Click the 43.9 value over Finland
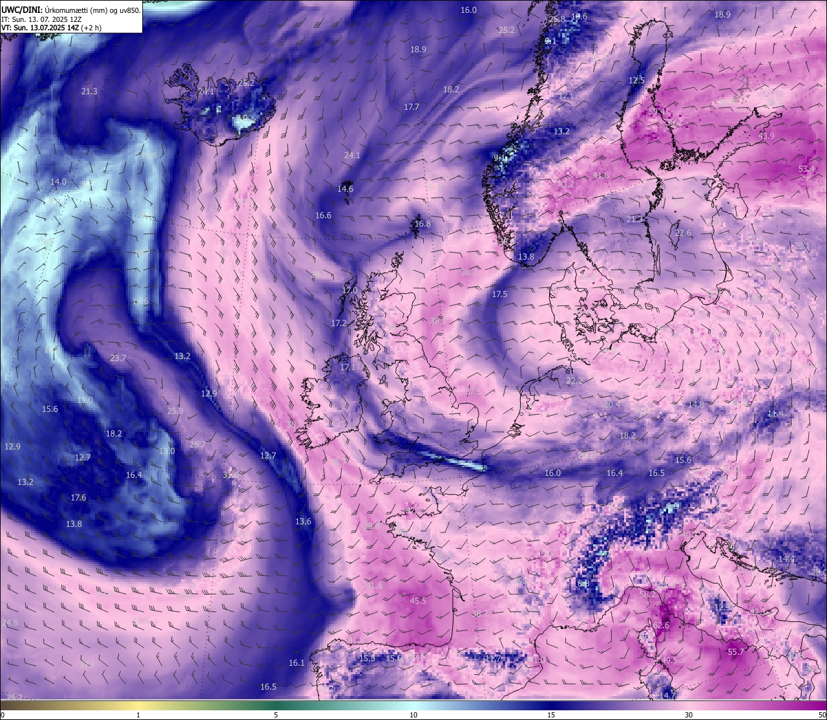The width and height of the screenshot is (827, 720). point(767,136)
